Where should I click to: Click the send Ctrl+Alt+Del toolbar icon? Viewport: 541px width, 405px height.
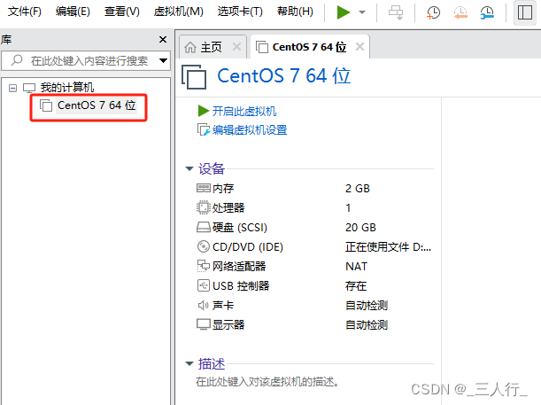(x=396, y=12)
